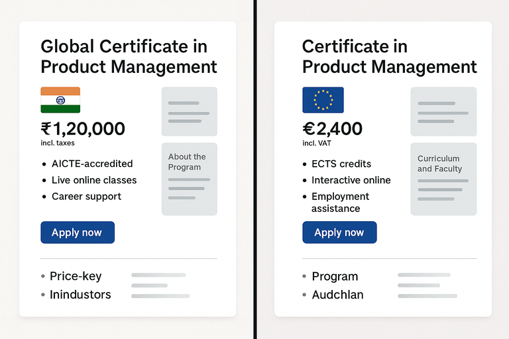Screen dimensions: 509x339
Task: Click the Global Certificate in Product Management title
Action: click(x=129, y=56)
